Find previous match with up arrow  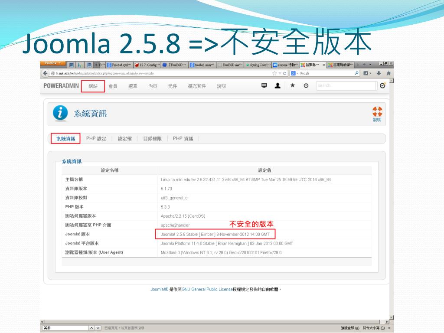tap(92, 328)
